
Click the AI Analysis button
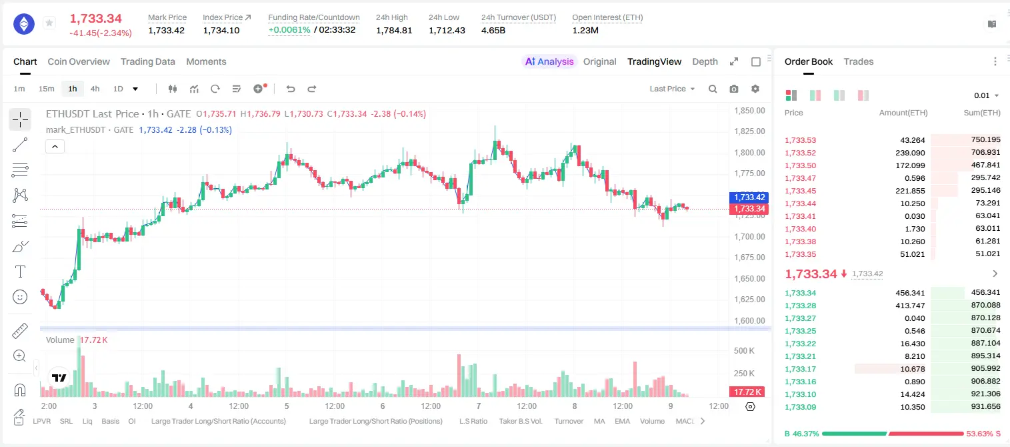[x=549, y=61]
